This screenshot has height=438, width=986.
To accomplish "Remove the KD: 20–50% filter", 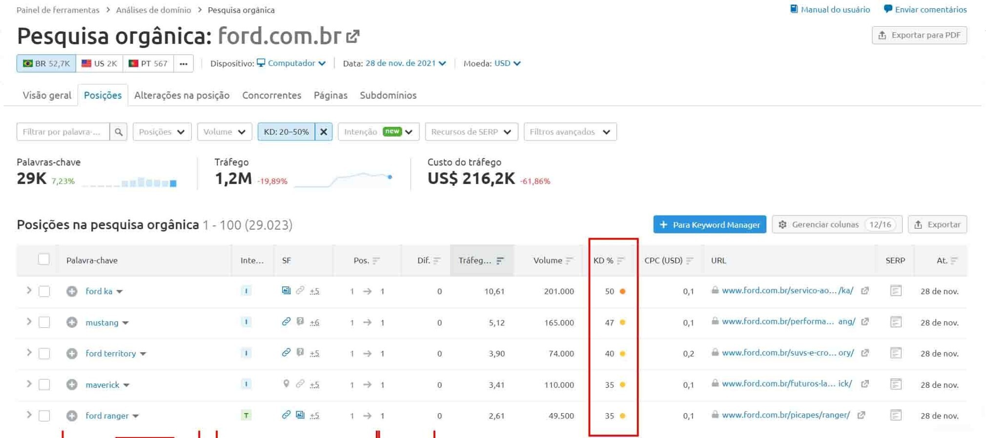I will [x=324, y=132].
